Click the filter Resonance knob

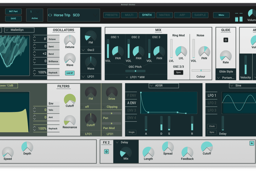click(70, 120)
